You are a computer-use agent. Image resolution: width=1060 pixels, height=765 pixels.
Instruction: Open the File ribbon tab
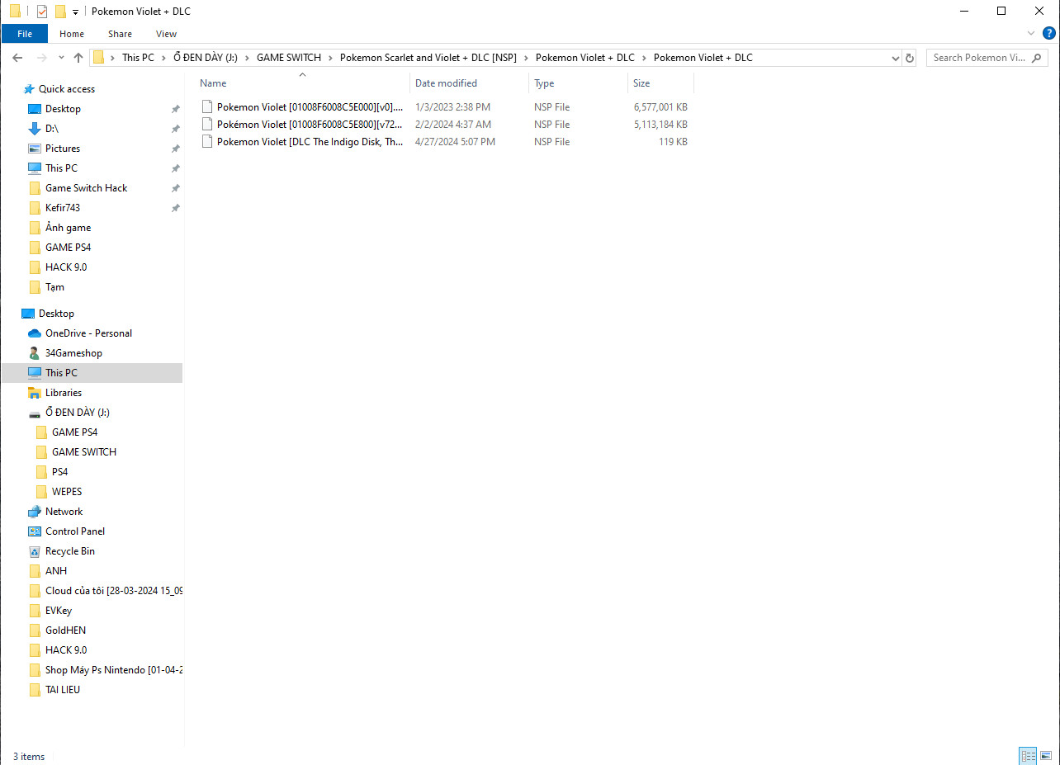(x=25, y=34)
